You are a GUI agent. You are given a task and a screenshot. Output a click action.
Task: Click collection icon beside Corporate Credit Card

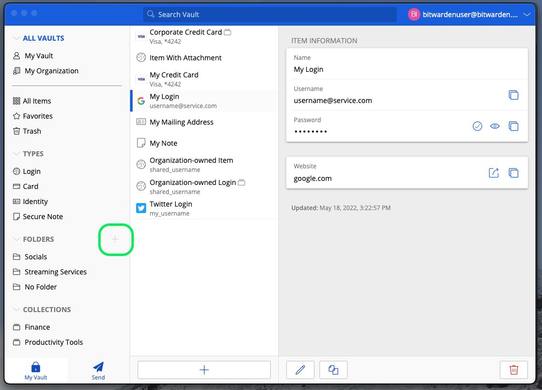point(228,32)
